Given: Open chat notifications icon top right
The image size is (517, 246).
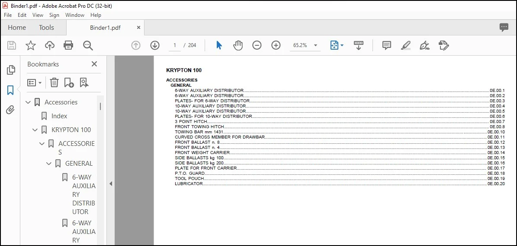Looking at the screenshot, I should pos(504,27).
